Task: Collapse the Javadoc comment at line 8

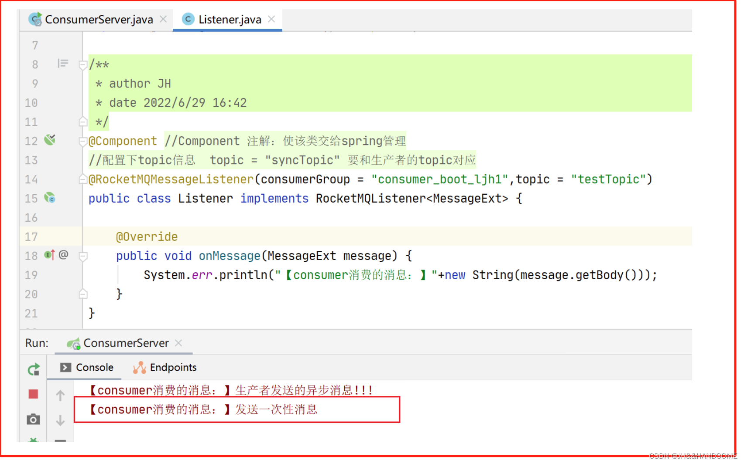Action: click(x=83, y=65)
